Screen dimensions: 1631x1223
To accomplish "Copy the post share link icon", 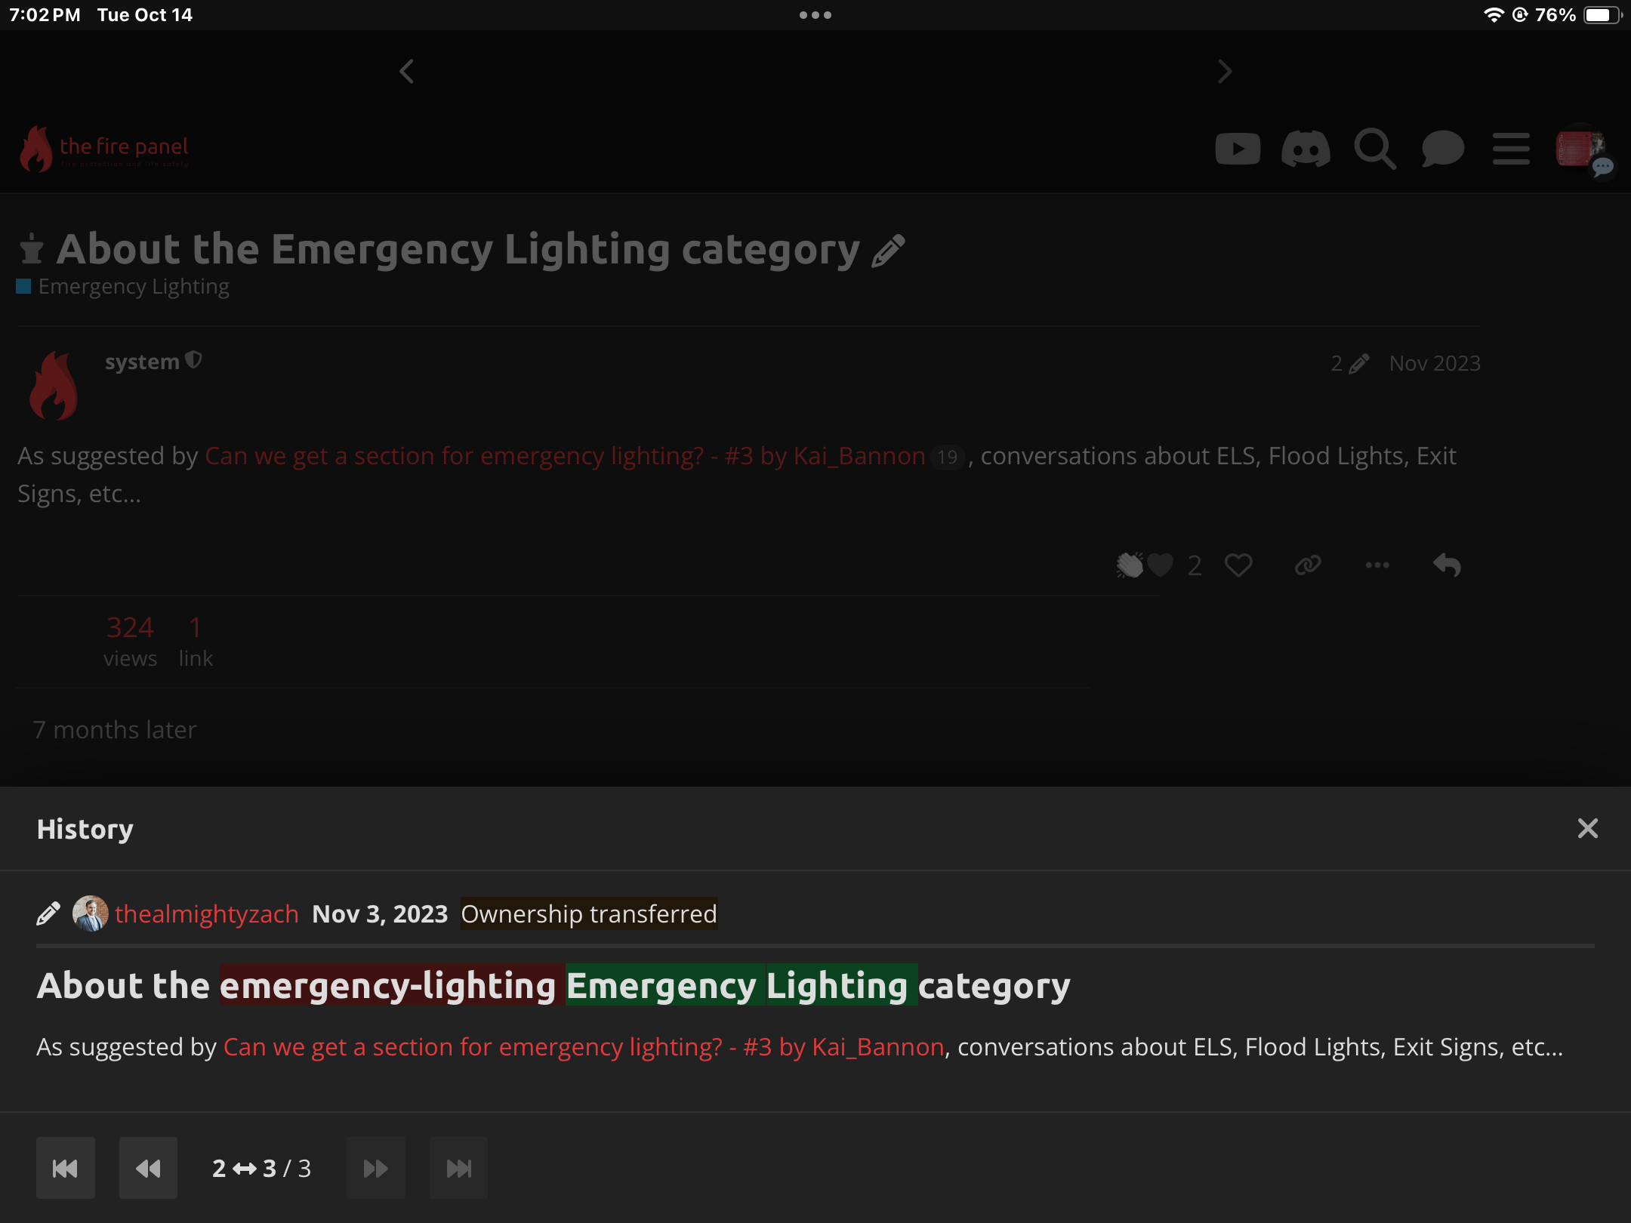I will coord(1308,565).
